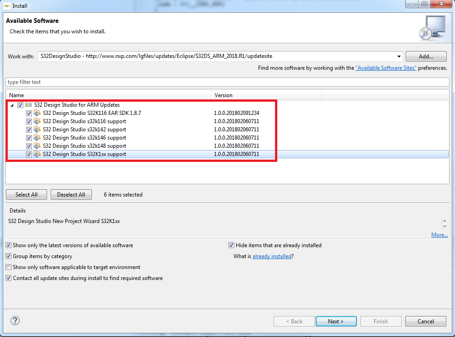Screen dimensions: 455x337
Task: Click the feature icon of s32k116 support
Action: (37, 121)
